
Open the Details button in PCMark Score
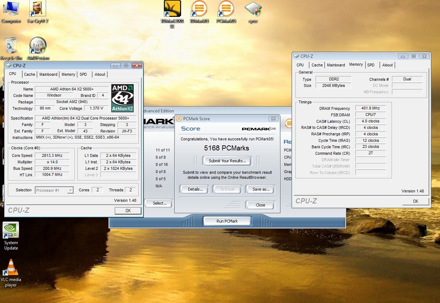(x=195, y=189)
